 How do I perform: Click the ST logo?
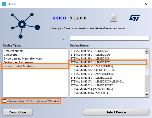(x=135, y=18)
